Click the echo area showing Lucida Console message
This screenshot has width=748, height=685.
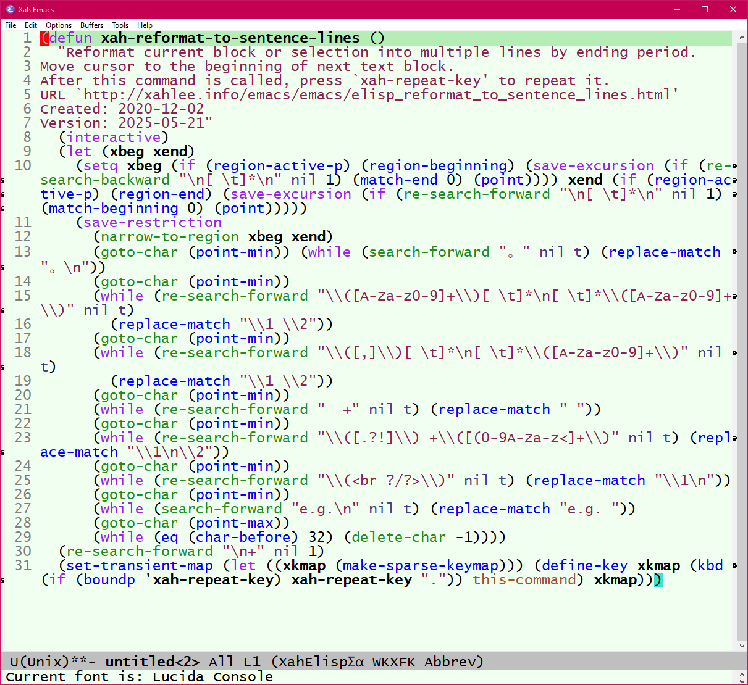pyautogui.click(x=140, y=676)
